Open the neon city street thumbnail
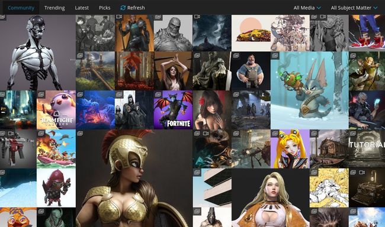The image size is (385, 227). [18, 110]
